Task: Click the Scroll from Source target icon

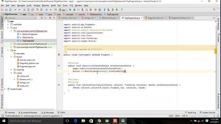Action: pos(42,18)
